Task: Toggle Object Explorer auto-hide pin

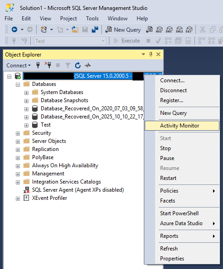Action: tap(151, 54)
